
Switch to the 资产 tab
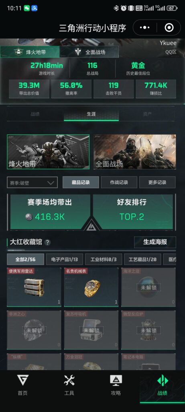point(147,114)
